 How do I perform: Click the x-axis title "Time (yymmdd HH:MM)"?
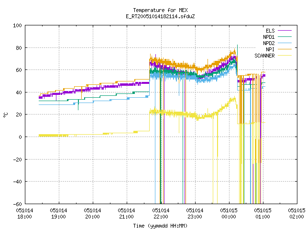160,226
